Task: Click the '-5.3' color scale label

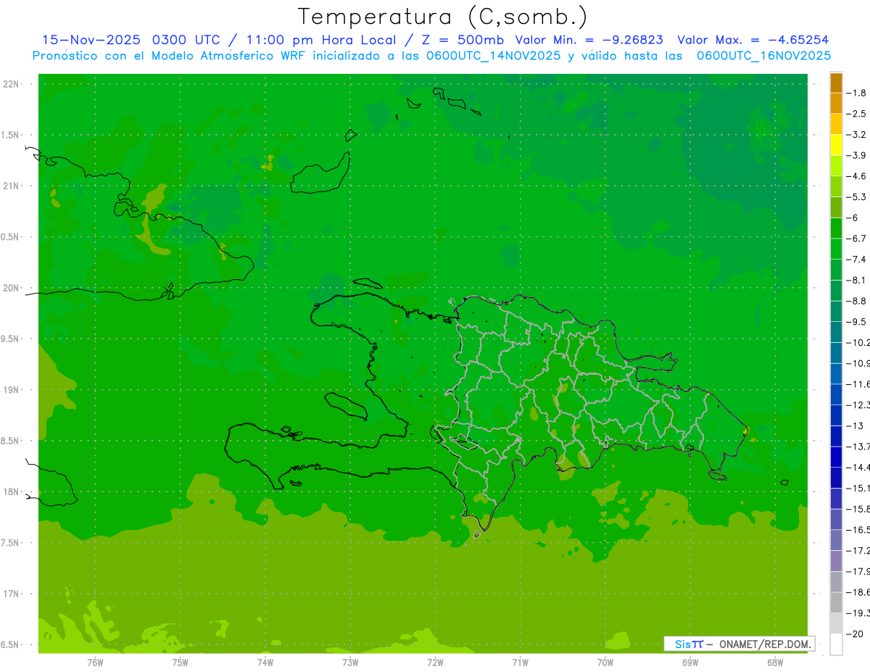Action: [856, 196]
